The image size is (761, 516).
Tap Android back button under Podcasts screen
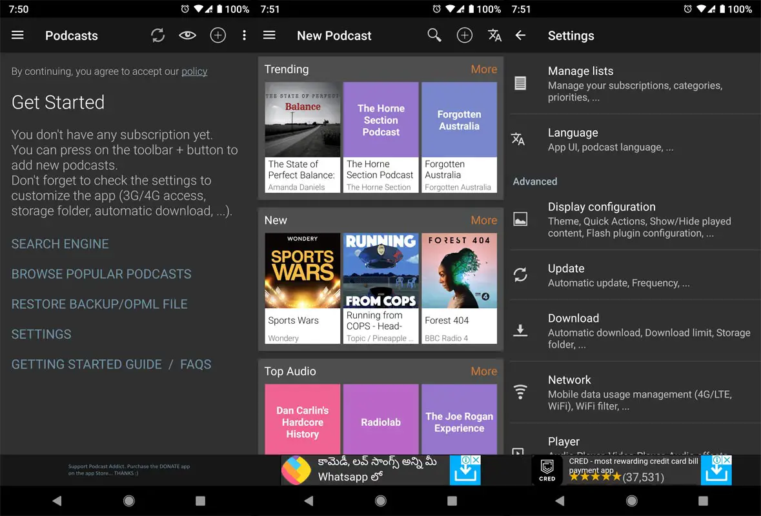[x=57, y=501]
